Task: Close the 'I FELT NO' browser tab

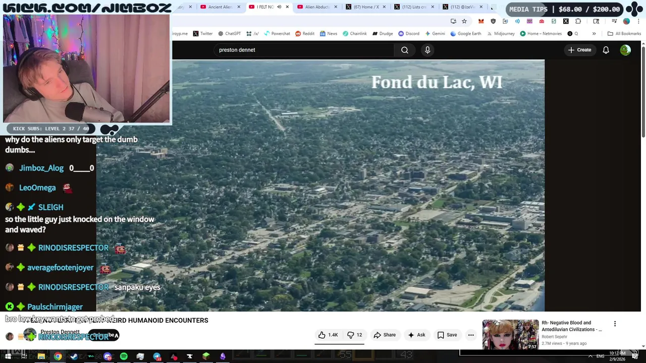Action: click(x=288, y=7)
